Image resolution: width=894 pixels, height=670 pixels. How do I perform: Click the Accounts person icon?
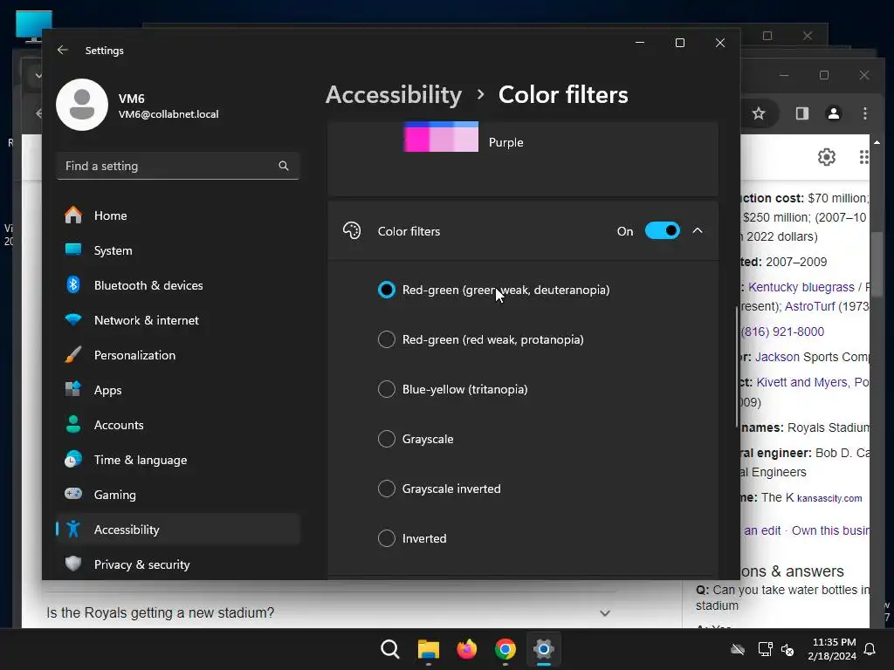click(x=73, y=425)
